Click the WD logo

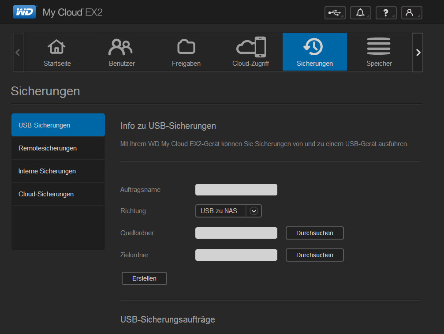pos(25,12)
